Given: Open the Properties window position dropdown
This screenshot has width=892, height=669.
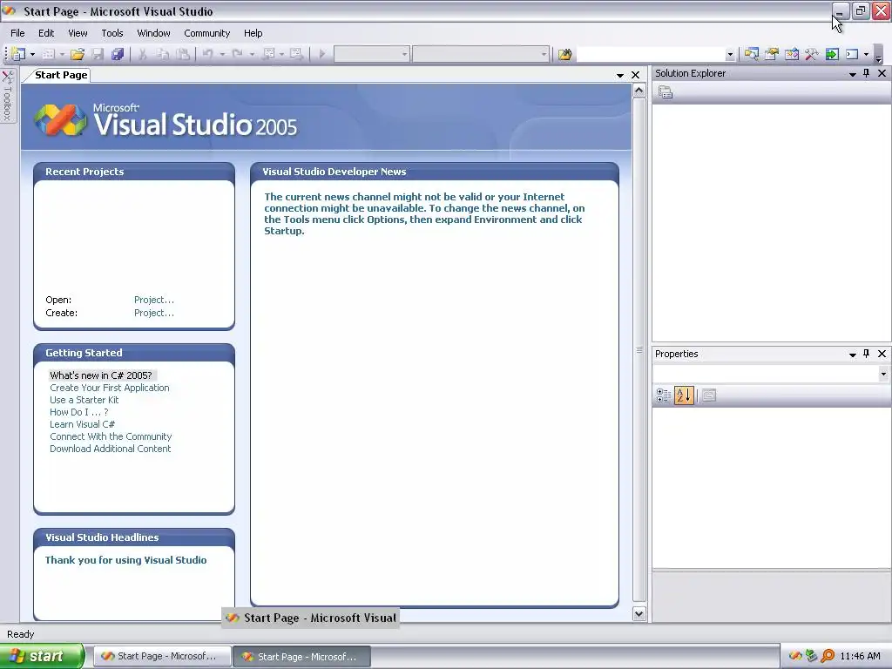Looking at the screenshot, I should coord(852,355).
